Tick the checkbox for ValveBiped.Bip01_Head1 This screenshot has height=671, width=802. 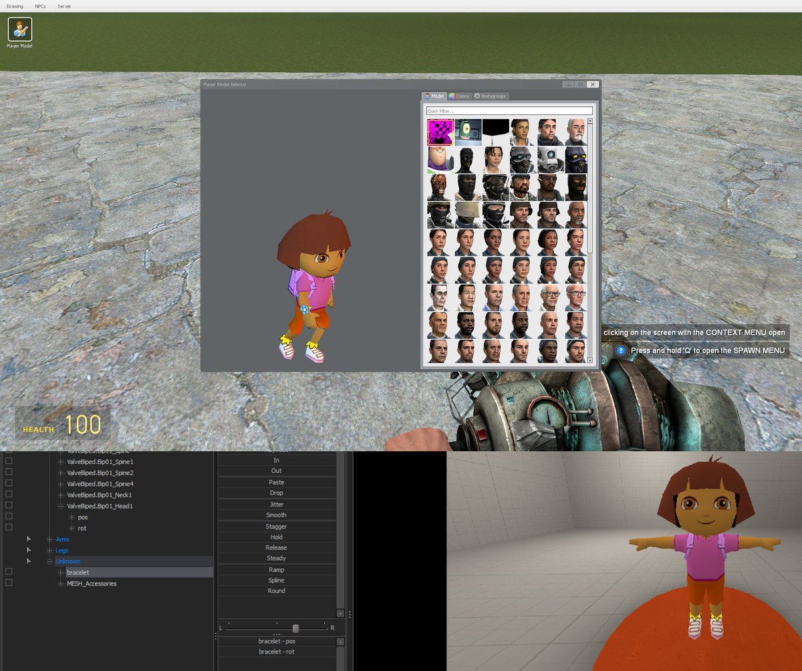[9, 506]
